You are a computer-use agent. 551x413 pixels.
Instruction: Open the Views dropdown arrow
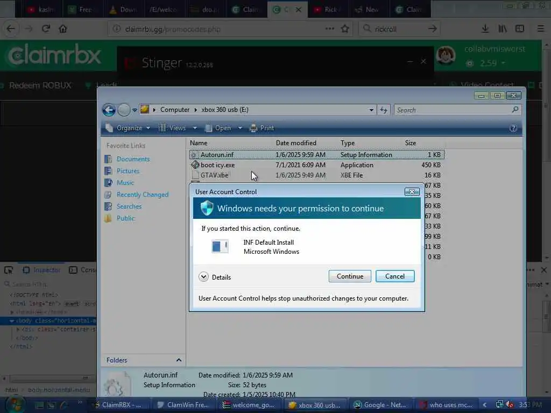click(x=195, y=128)
